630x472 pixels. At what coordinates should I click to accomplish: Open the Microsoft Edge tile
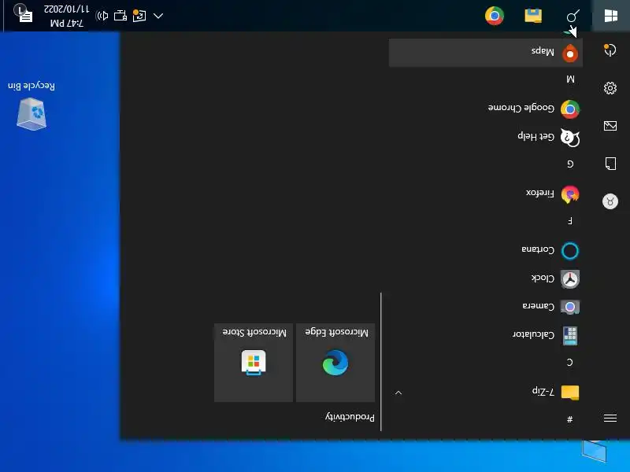coord(335,363)
